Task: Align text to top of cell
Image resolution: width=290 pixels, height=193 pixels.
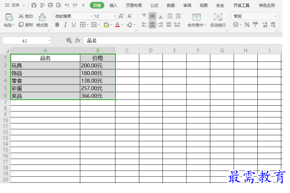Action: tap(144, 16)
